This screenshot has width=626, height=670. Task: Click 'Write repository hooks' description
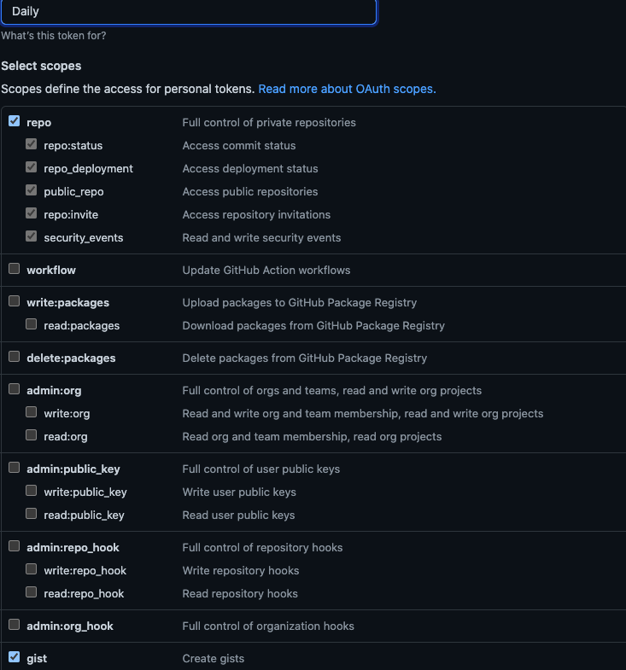(241, 571)
